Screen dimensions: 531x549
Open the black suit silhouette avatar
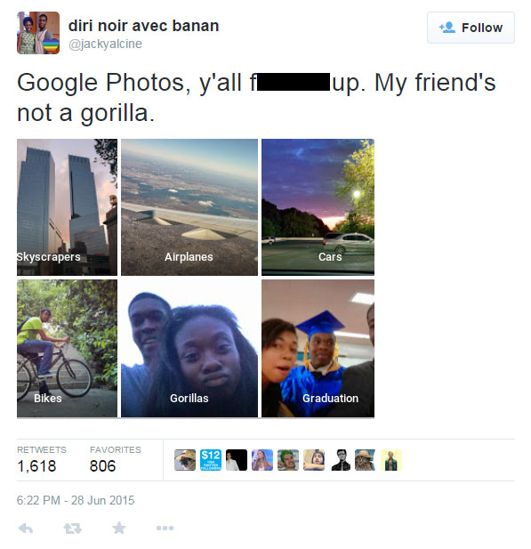pyautogui.click(x=340, y=460)
